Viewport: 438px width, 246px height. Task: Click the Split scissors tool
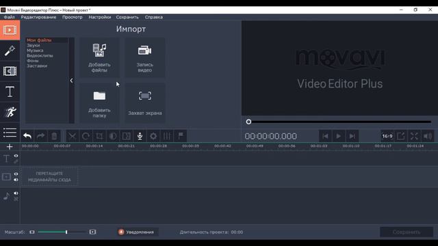click(x=73, y=136)
